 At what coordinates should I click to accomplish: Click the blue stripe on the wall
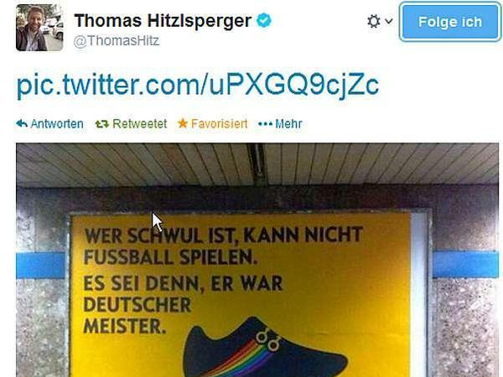coord(40,265)
